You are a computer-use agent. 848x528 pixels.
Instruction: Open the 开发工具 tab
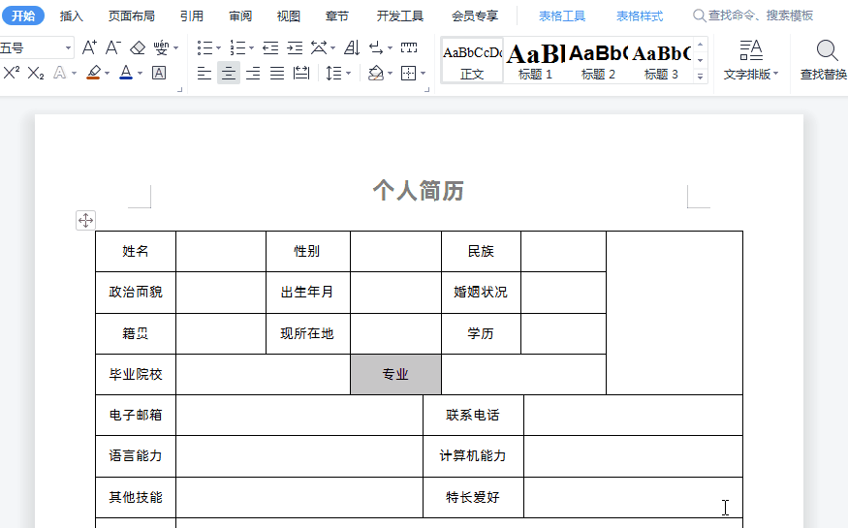tap(400, 16)
